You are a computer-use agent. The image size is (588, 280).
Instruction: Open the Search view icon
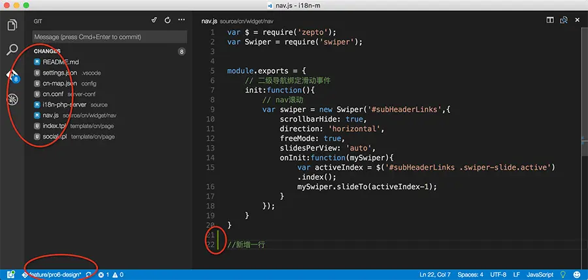(x=12, y=49)
